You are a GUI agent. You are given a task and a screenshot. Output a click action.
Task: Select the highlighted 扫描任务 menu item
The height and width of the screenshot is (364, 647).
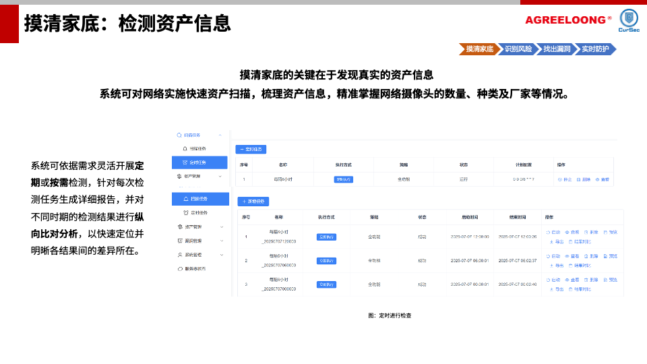[x=201, y=199]
